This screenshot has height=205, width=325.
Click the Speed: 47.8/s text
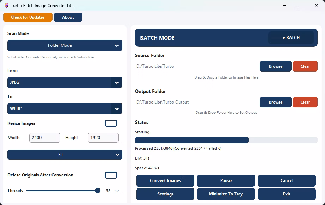click(x=147, y=168)
